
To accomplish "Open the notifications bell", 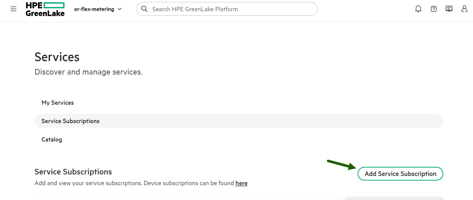I will pyautogui.click(x=418, y=9).
